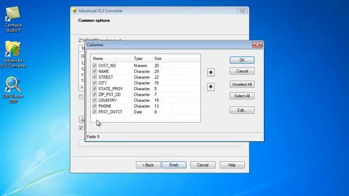Open Edit... for selected column

[242, 110]
